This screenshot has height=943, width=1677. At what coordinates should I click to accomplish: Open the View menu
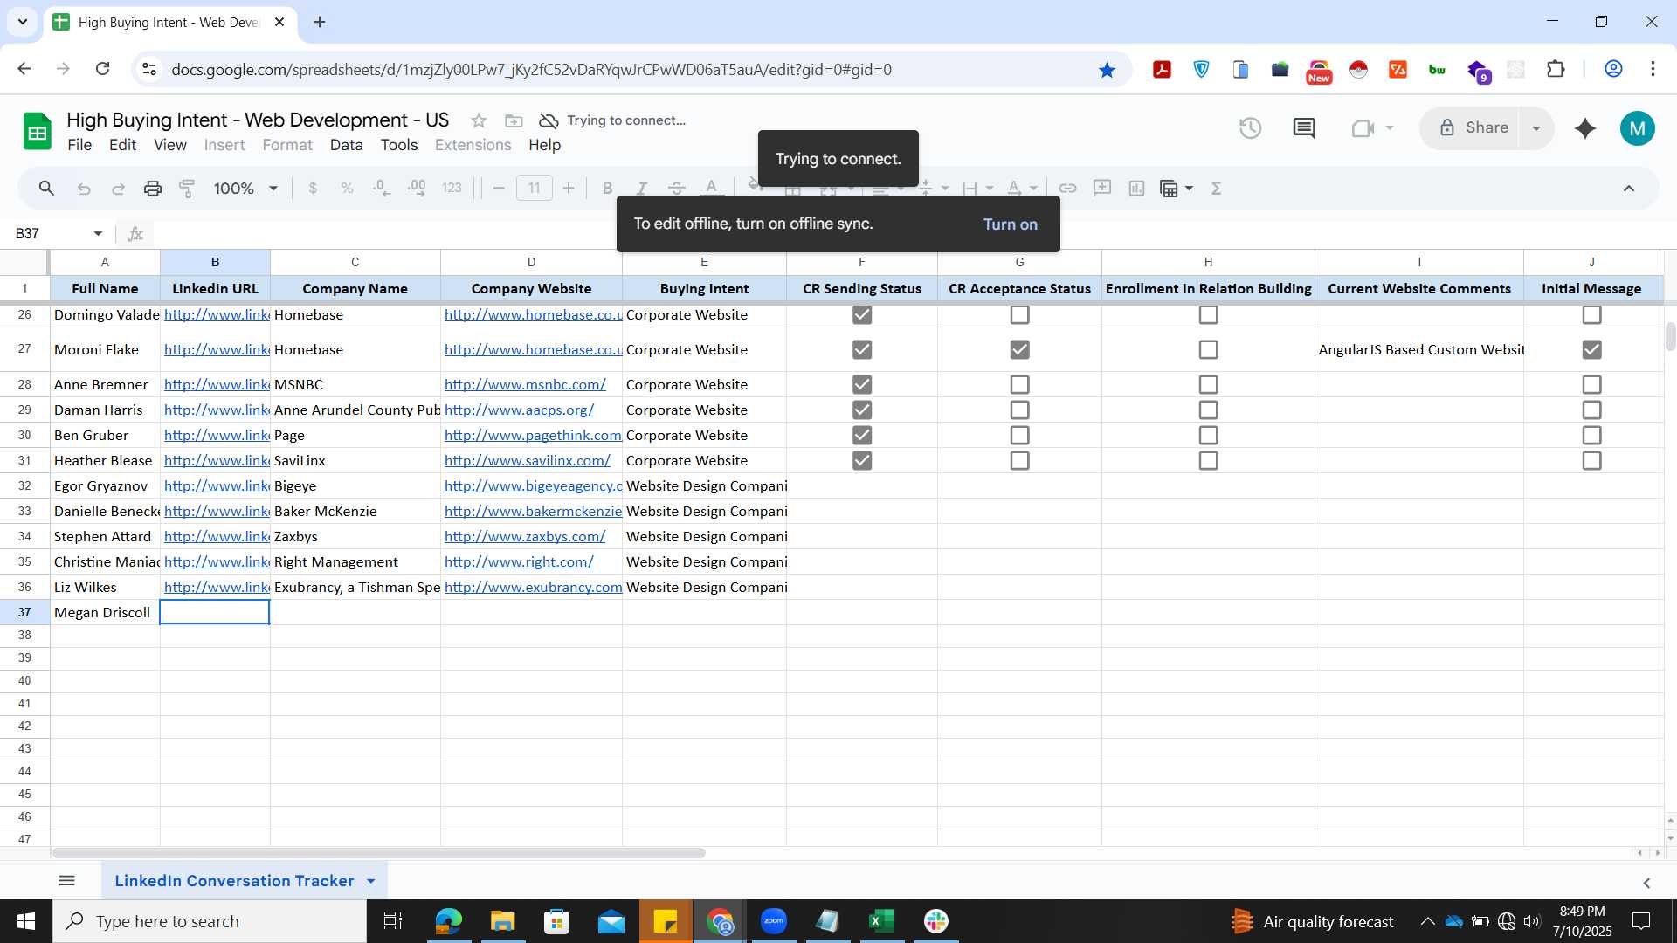coord(170,145)
